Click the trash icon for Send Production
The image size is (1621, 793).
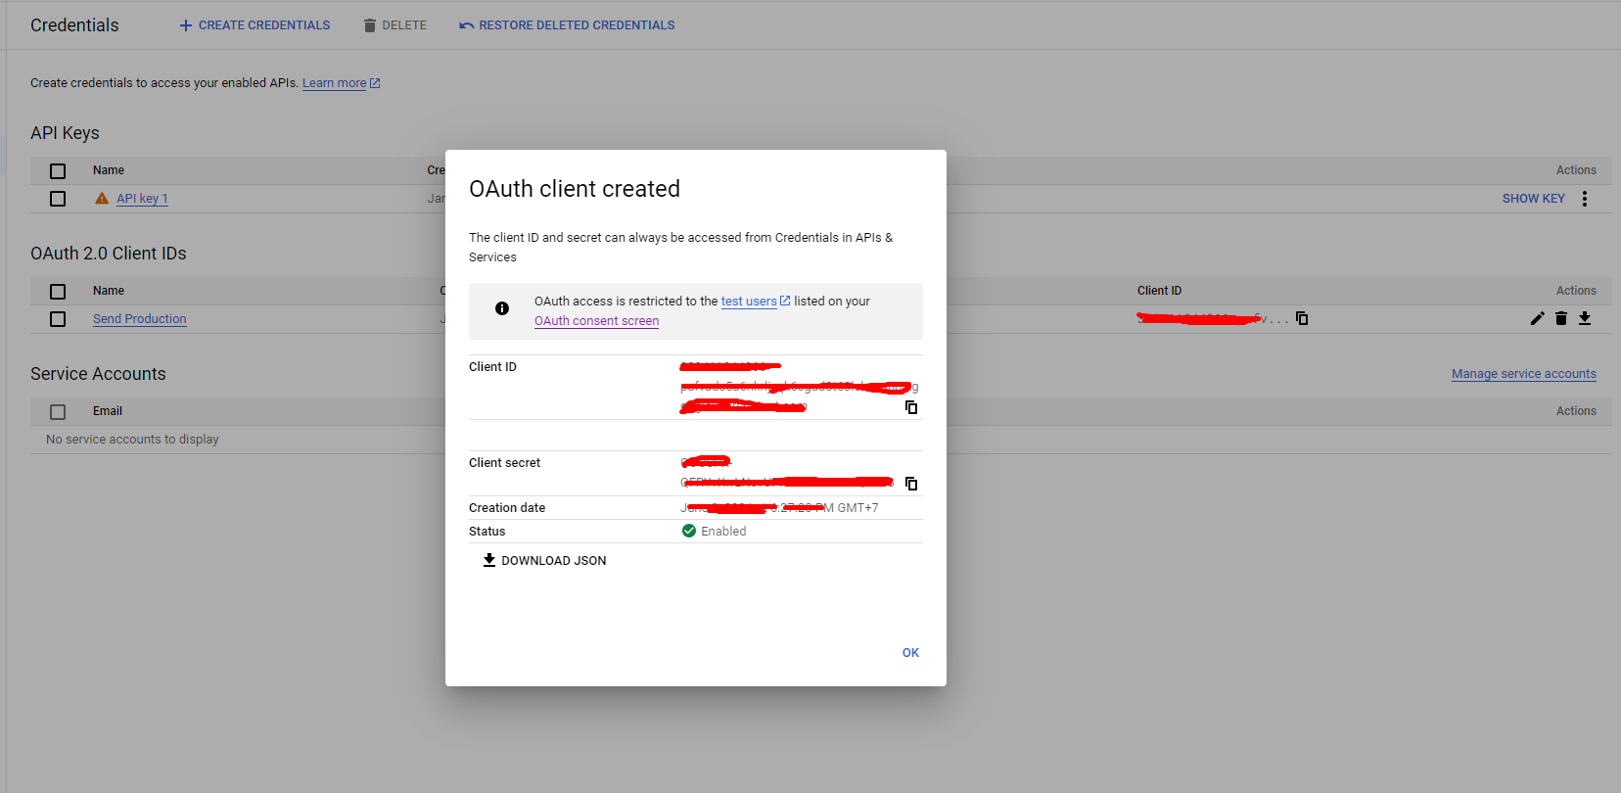point(1561,318)
